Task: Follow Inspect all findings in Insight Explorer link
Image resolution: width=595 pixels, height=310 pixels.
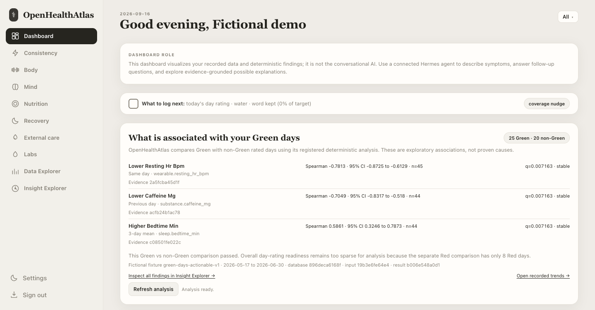Action: click(171, 276)
